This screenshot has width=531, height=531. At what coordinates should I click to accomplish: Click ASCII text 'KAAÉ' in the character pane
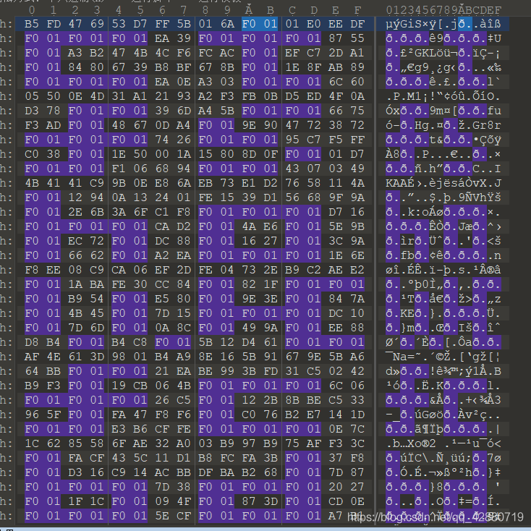pyautogui.click(x=400, y=183)
